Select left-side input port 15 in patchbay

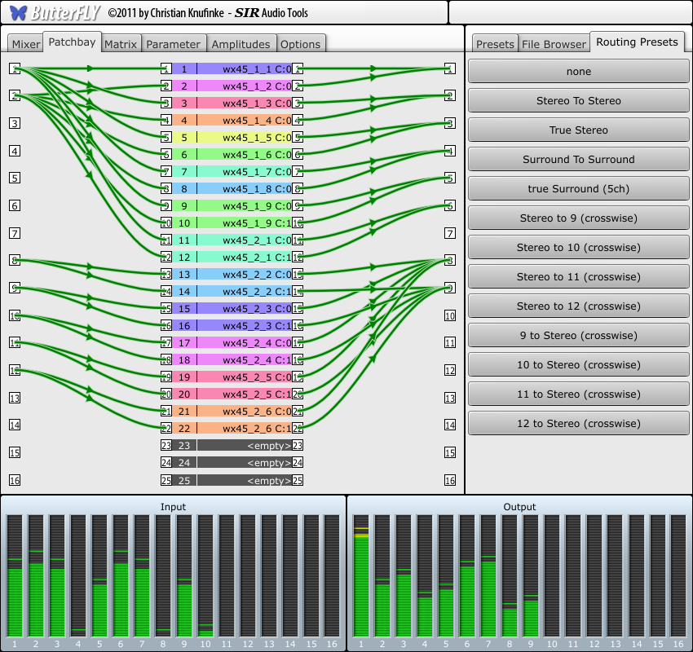(x=15, y=453)
